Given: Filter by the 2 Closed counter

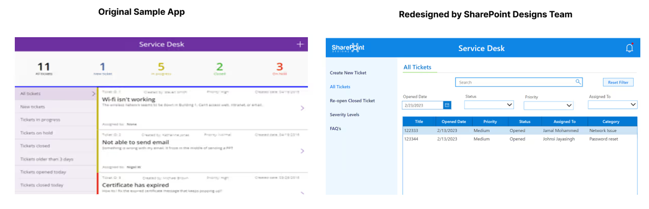Looking at the screenshot, I should coord(219,68).
